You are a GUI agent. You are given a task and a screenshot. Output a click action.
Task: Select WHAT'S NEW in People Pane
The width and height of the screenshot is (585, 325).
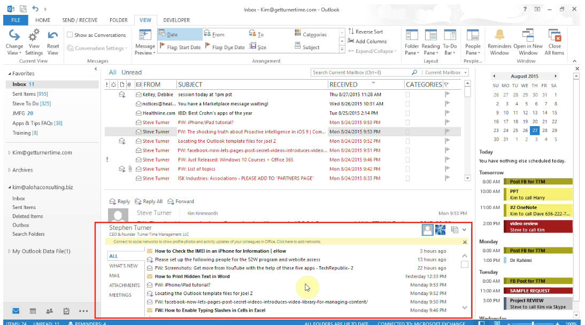pyautogui.click(x=124, y=266)
